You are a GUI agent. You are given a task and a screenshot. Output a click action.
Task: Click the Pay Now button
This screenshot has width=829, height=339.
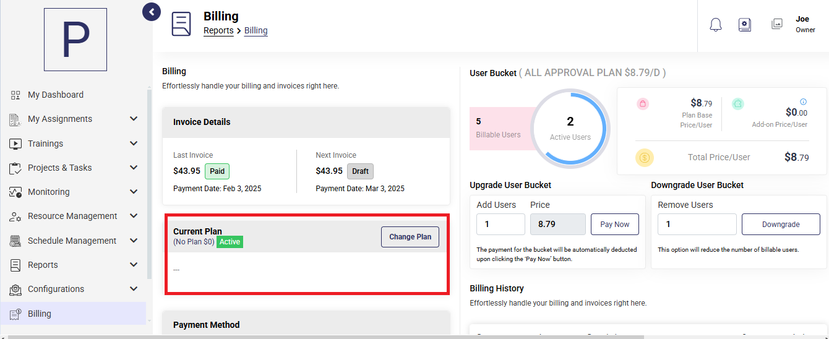click(x=615, y=225)
